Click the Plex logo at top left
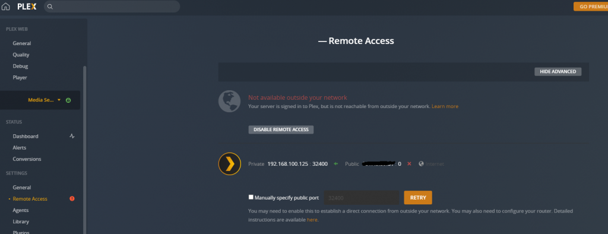This screenshot has width=608, height=234. coord(27,7)
